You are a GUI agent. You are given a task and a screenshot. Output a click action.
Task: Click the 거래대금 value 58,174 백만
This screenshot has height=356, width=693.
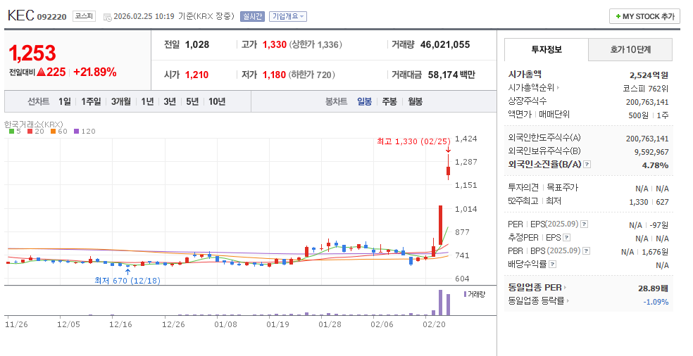(x=451, y=75)
